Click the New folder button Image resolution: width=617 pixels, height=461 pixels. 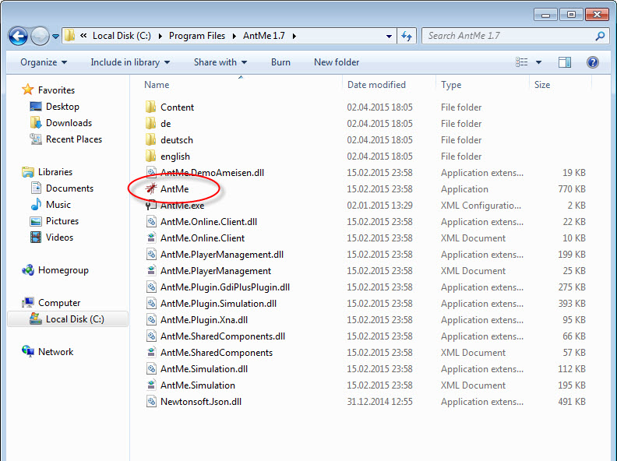point(337,62)
